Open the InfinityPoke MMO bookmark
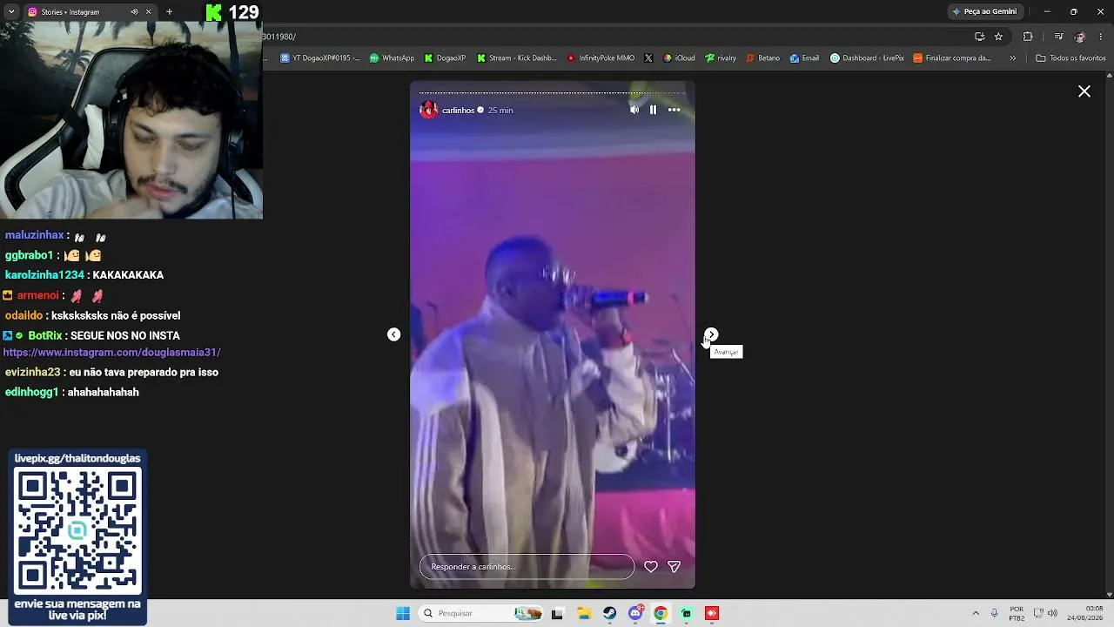This screenshot has height=627, width=1114. 601,58
